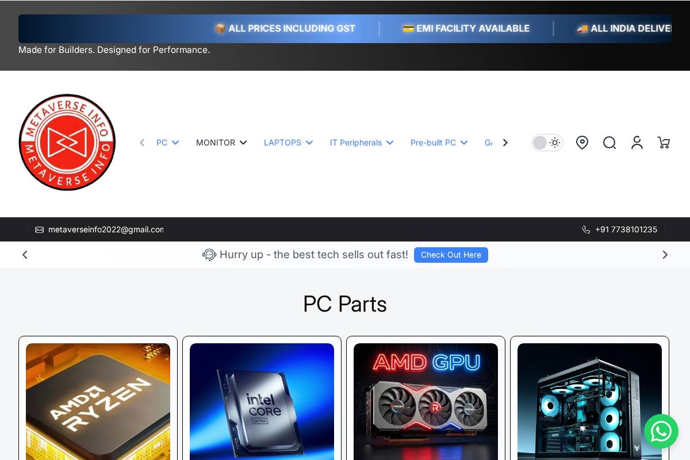Open the MONITOR menu item
The width and height of the screenshot is (690, 460).
(x=216, y=143)
